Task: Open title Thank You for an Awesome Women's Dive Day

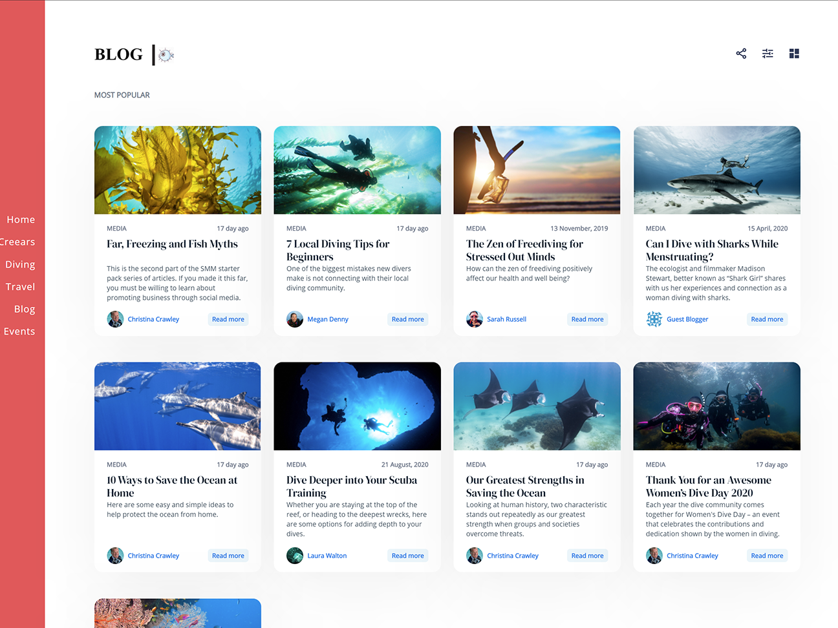Action: click(709, 487)
